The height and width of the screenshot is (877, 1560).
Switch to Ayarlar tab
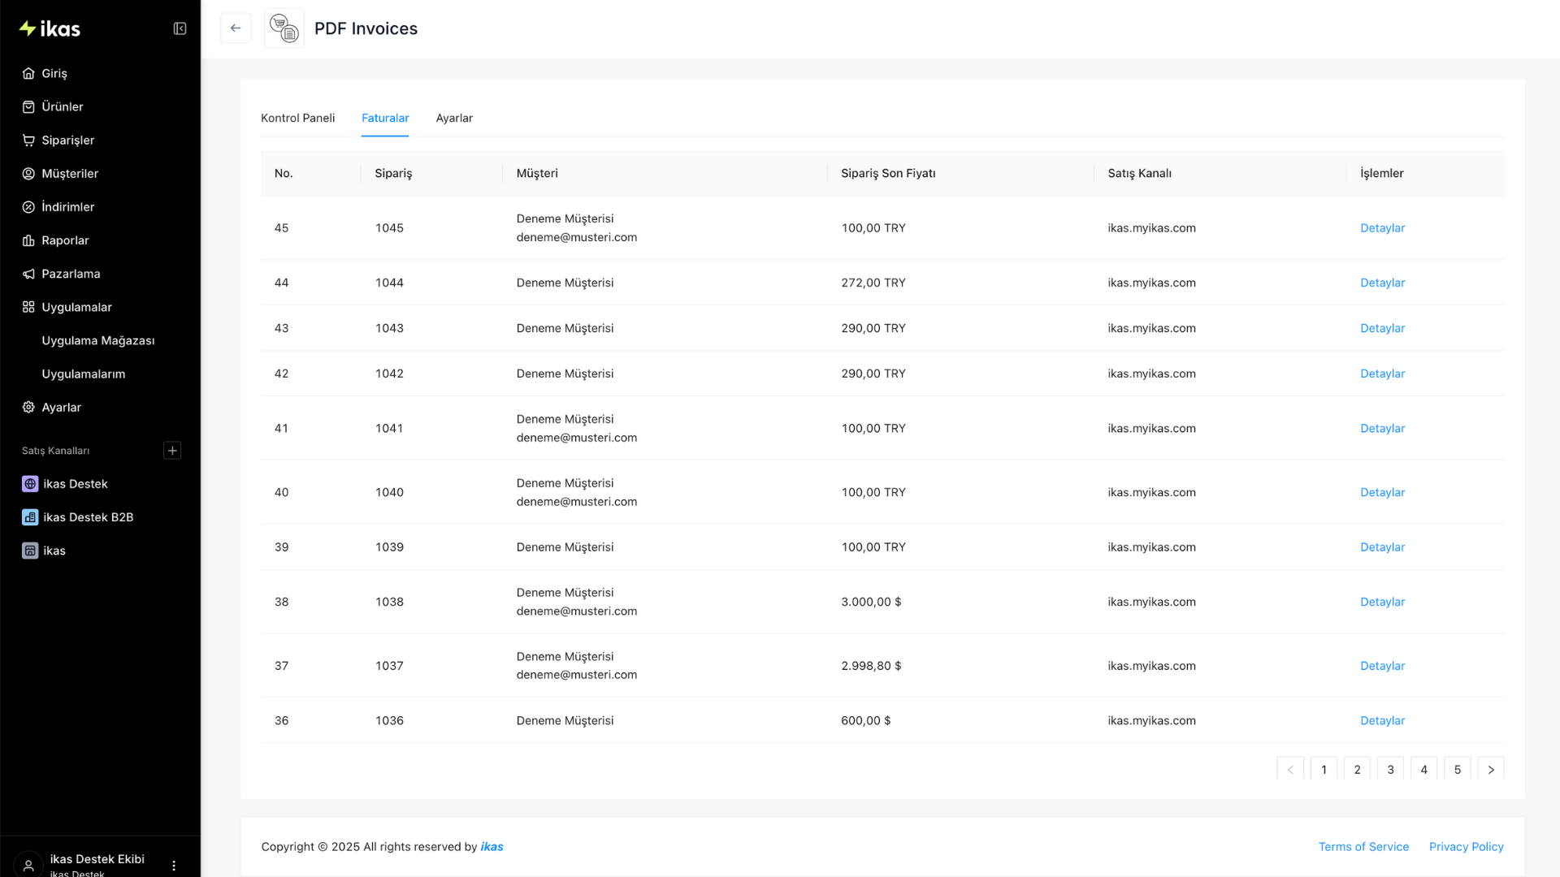pyautogui.click(x=454, y=118)
